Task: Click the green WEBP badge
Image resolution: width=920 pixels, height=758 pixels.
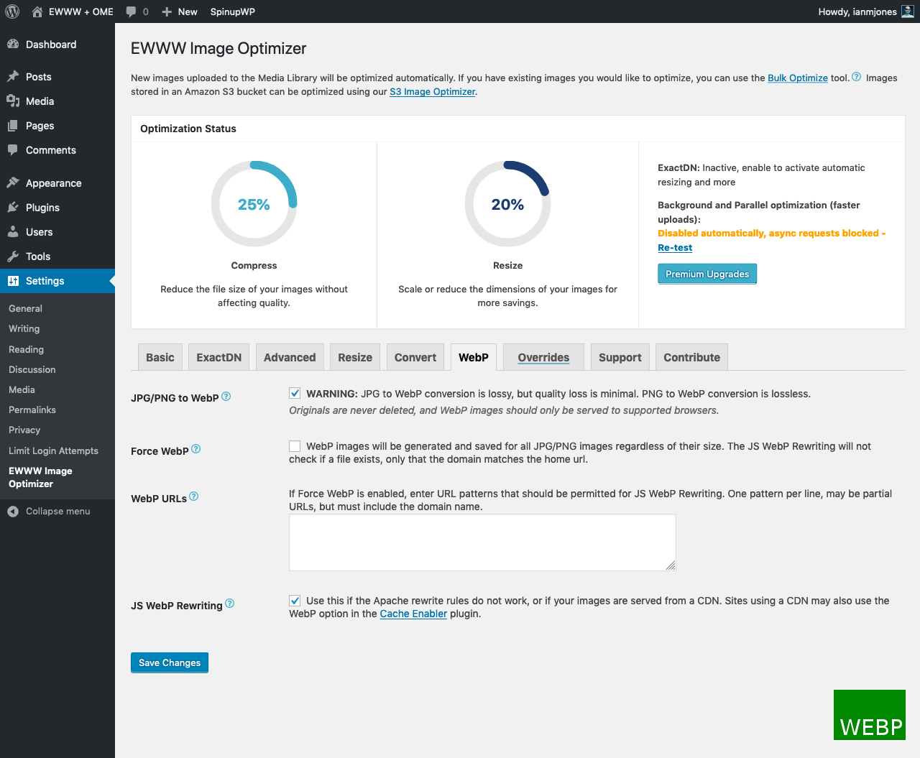Action: pos(870,715)
